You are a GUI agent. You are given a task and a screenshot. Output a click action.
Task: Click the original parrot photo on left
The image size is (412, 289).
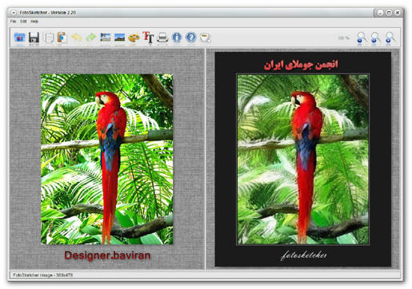point(106,159)
